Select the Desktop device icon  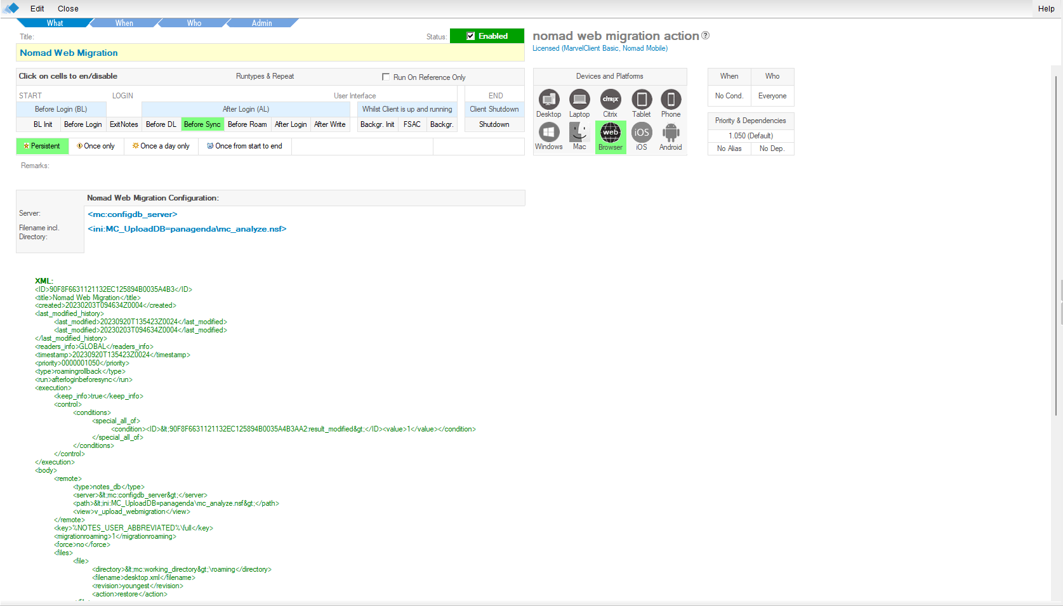click(548, 100)
